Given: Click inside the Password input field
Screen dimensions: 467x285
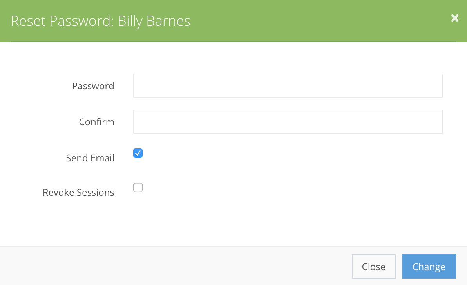Looking at the screenshot, I should (x=288, y=85).
